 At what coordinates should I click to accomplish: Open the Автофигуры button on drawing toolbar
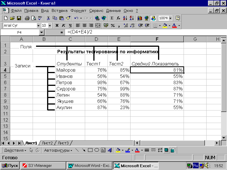click(58, 150)
